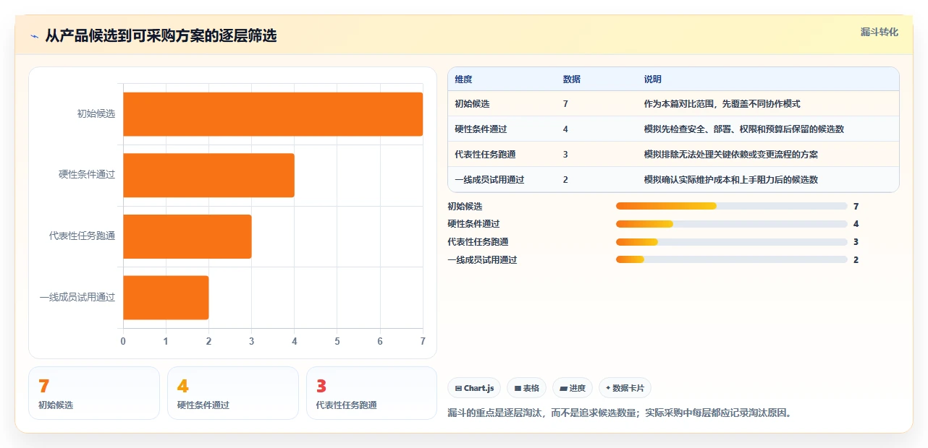This screenshot has height=448, width=928.
Task: Click description starting with 模拟先检查安全
Action: pos(743,129)
